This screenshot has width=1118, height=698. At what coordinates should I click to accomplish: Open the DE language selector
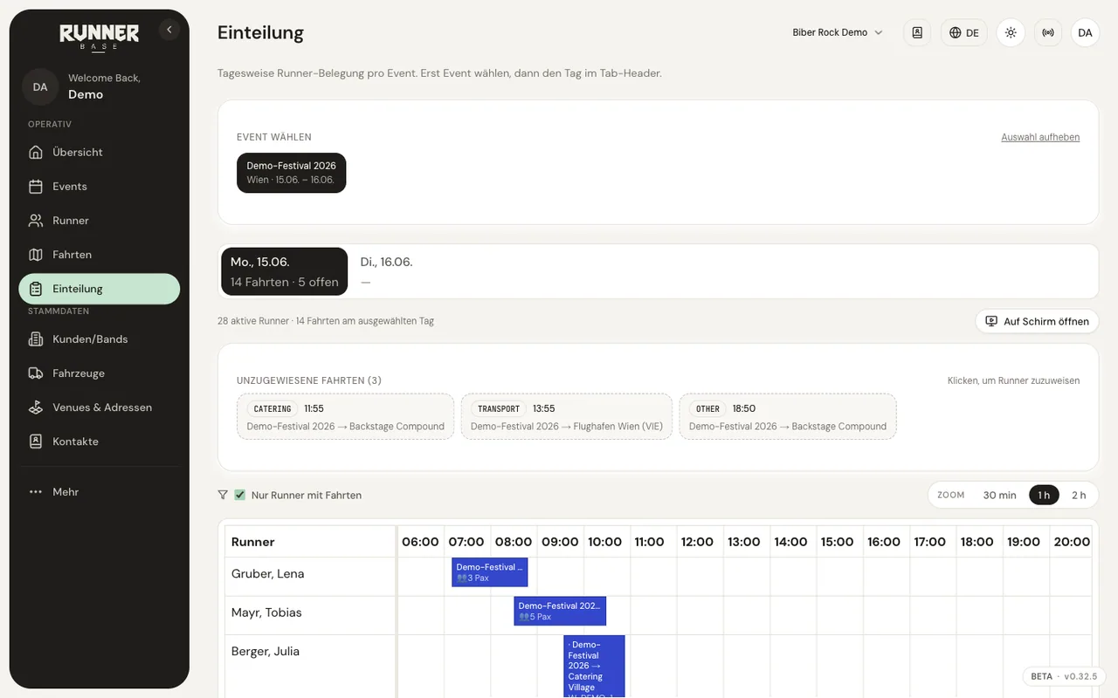coord(964,32)
